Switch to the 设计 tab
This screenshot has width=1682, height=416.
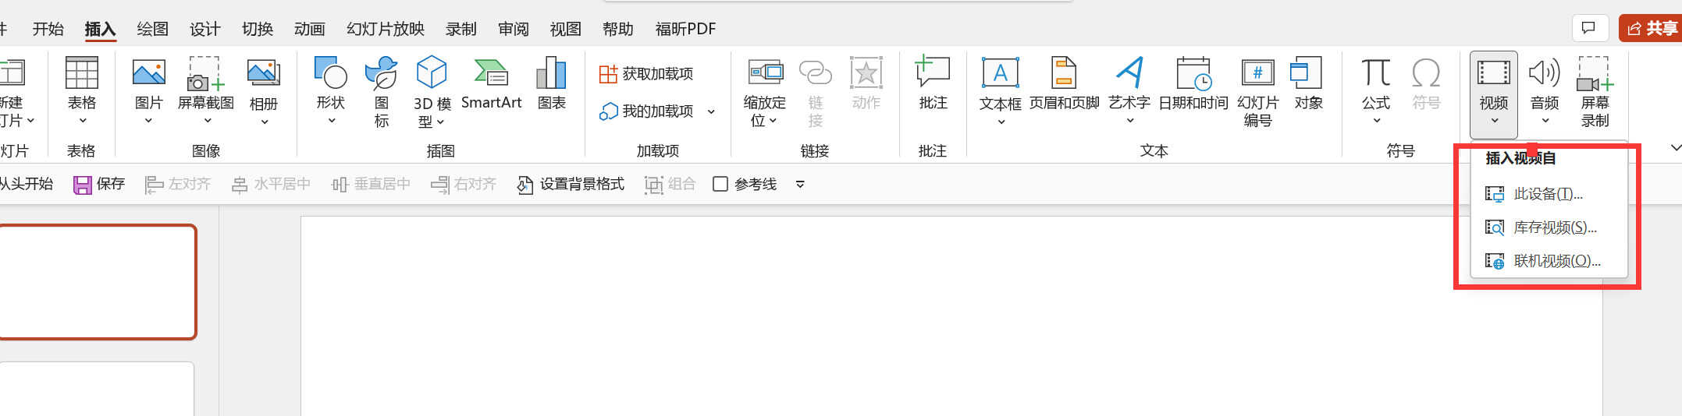pyautogui.click(x=204, y=29)
